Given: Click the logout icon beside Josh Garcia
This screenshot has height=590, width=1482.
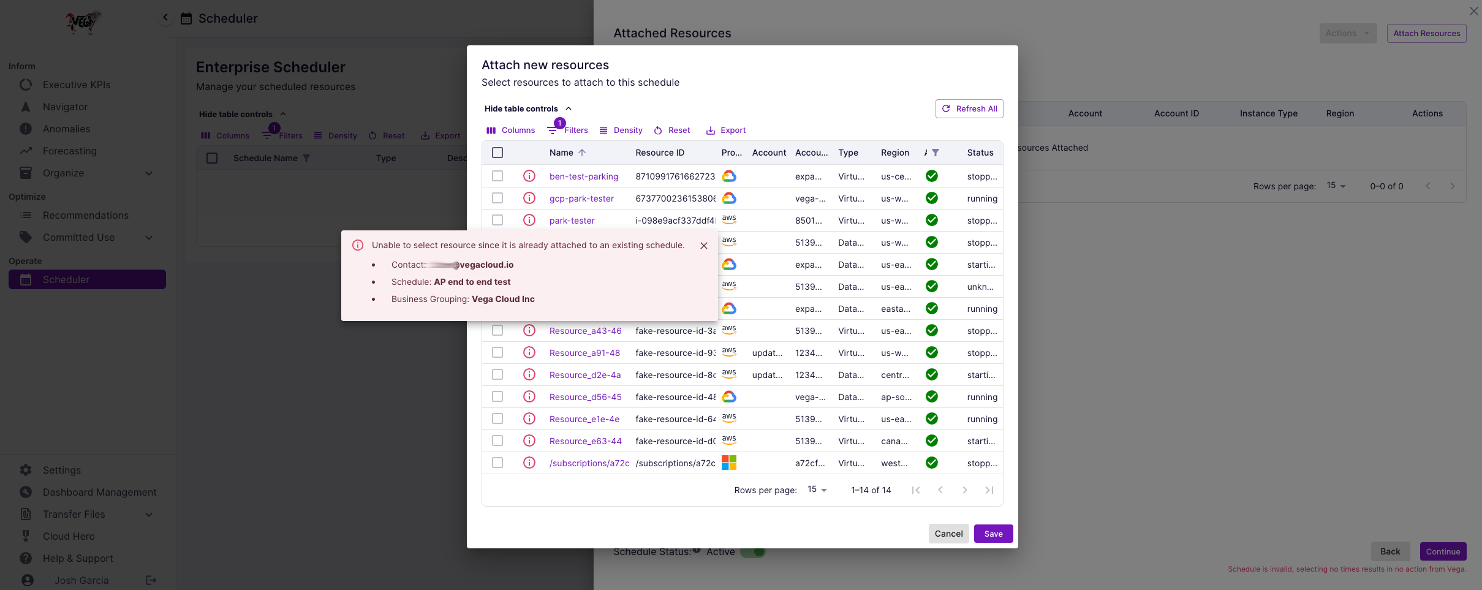Looking at the screenshot, I should click(x=151, y=580).
